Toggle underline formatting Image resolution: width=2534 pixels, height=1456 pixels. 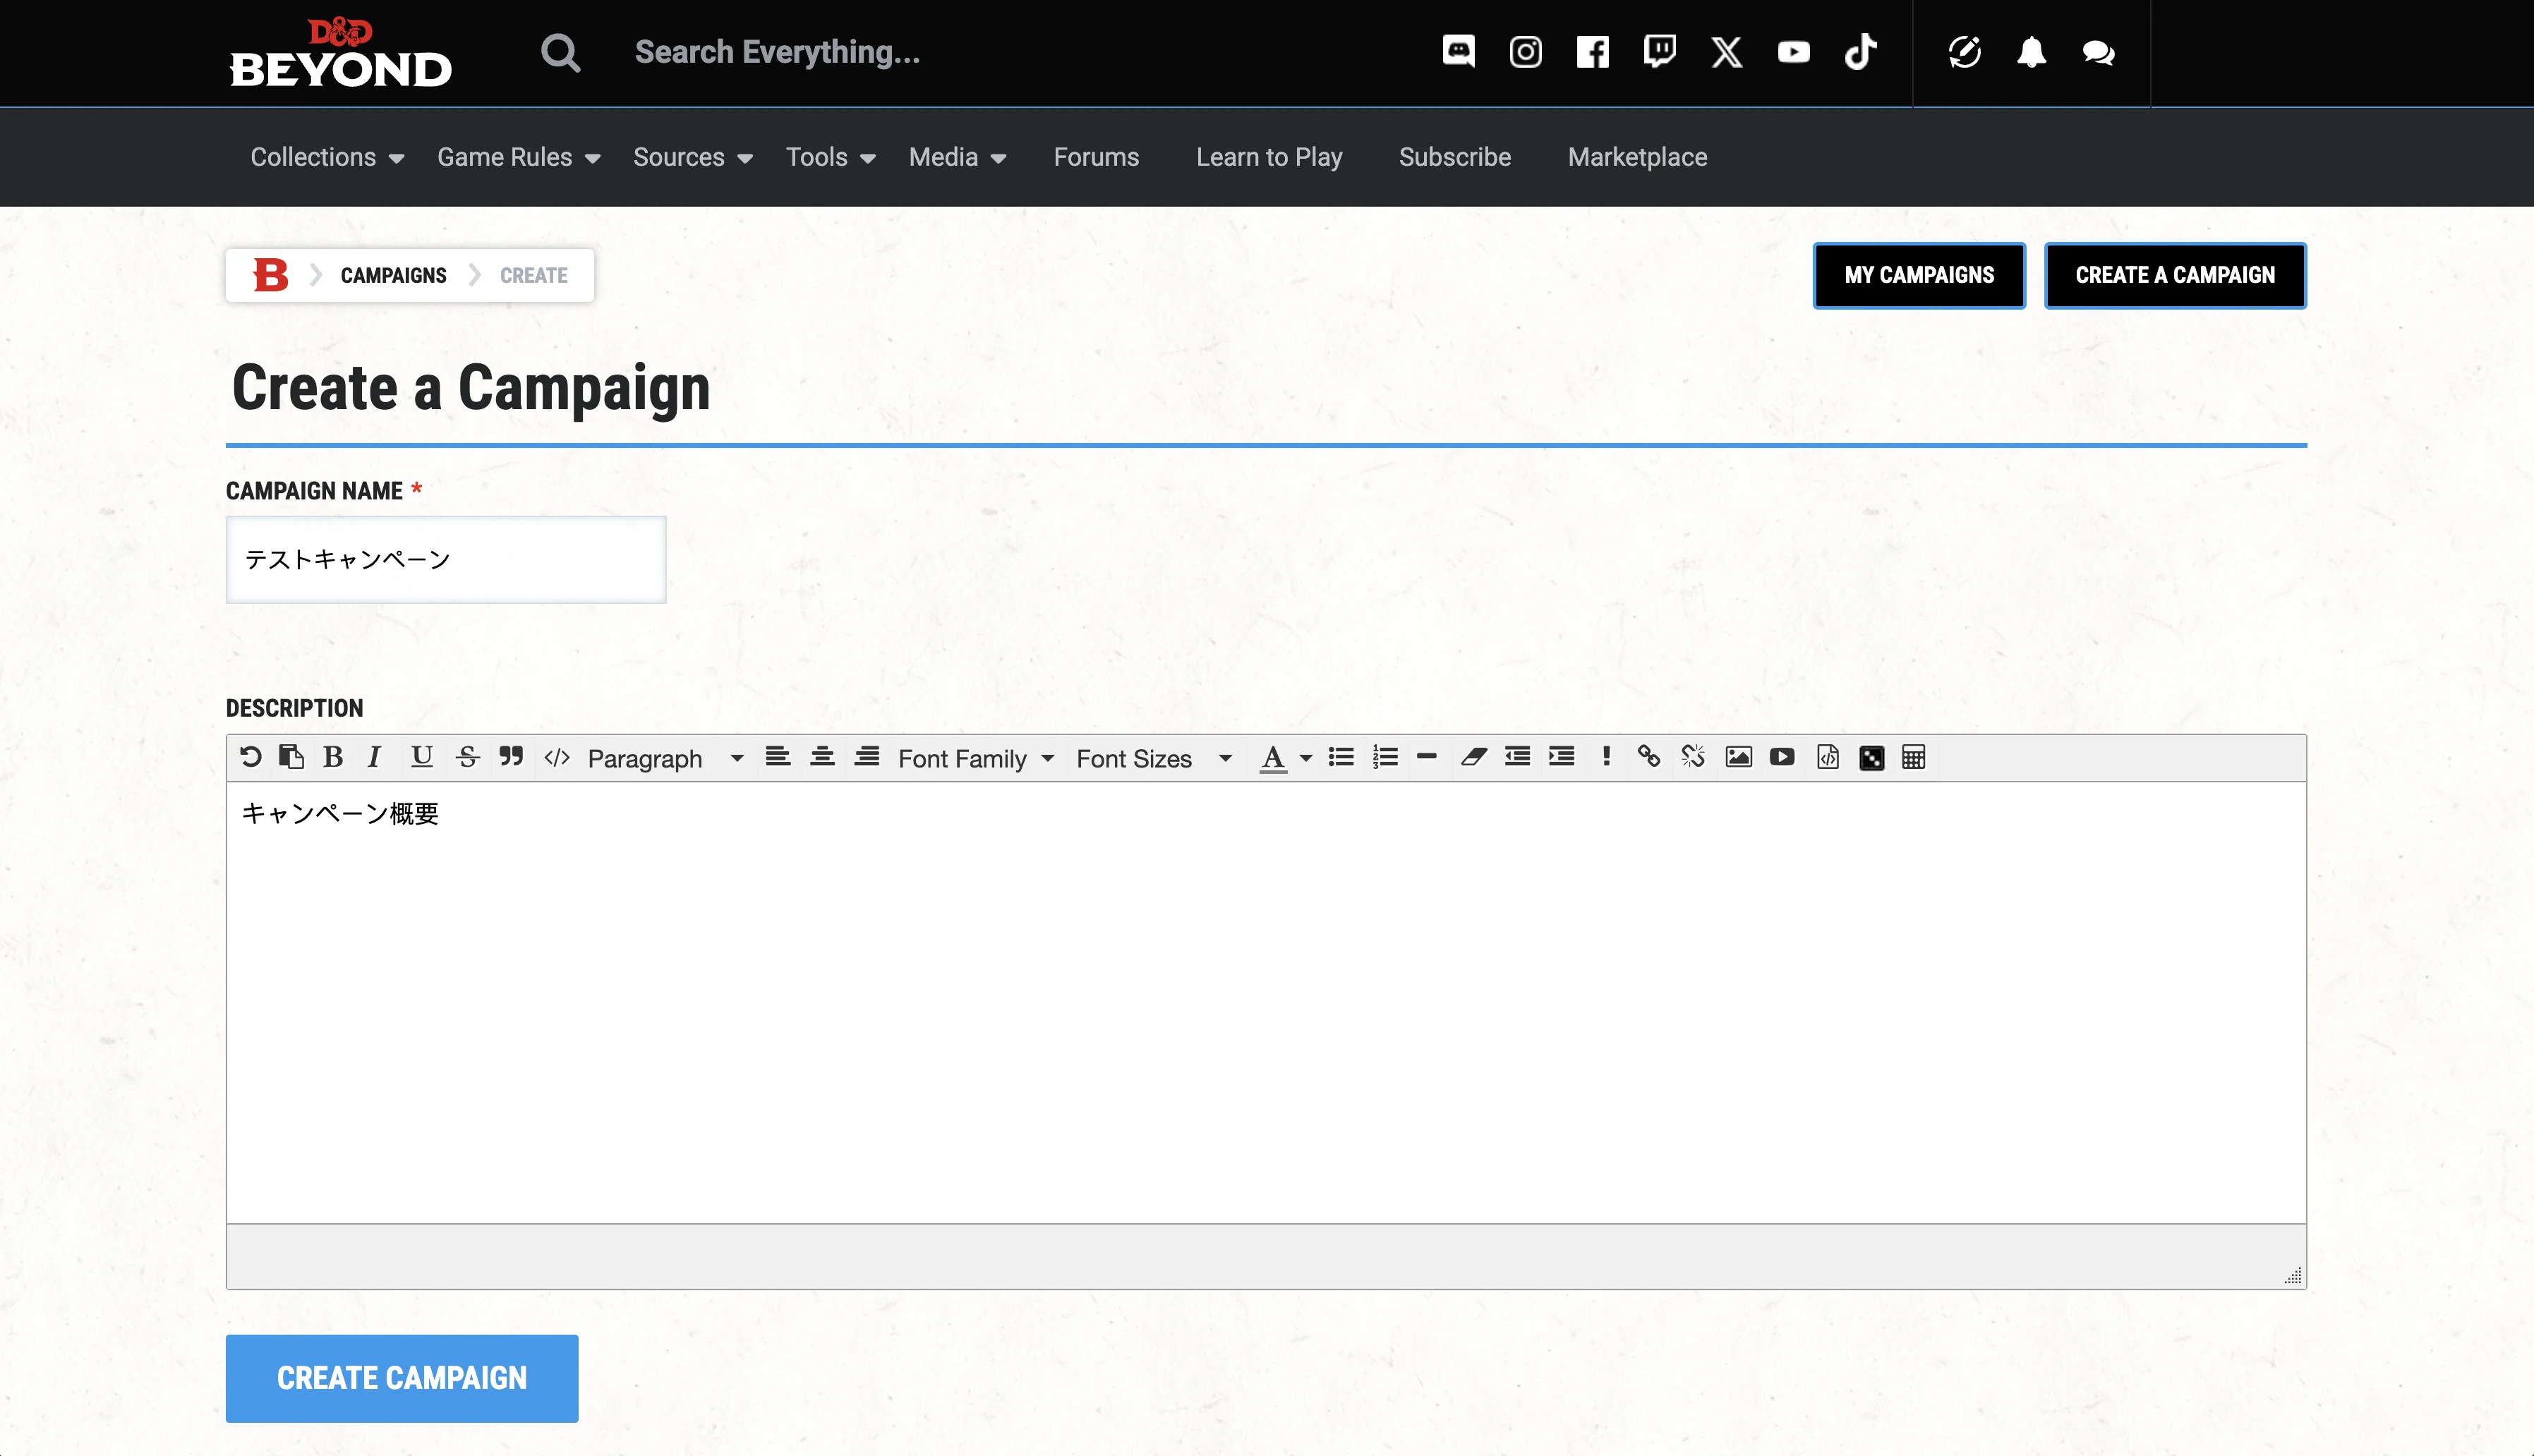point(422,757)
